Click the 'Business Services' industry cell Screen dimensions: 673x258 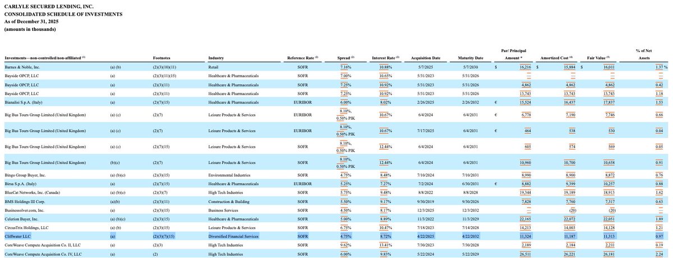coord(224,210)
